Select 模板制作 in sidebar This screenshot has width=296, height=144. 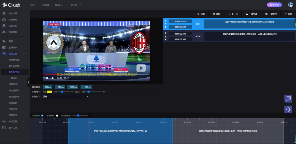tap(13, 115)
